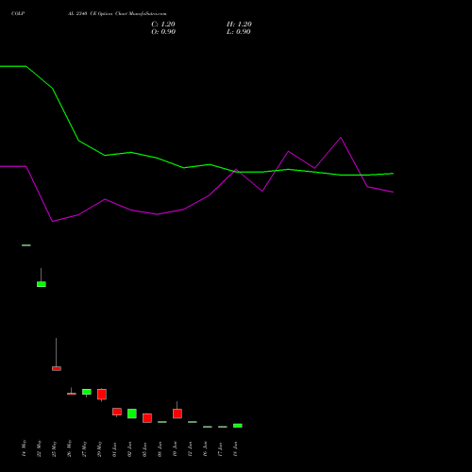Select the green candlestick above 27 May
The height and width of the screenshot is (472, 472).
pos(87,392)
